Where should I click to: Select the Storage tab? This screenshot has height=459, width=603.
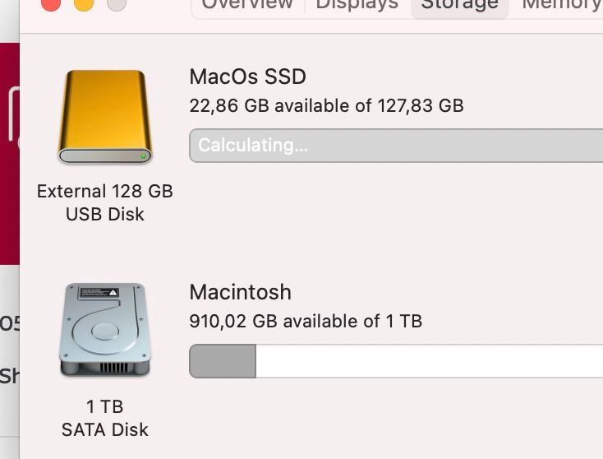click(x=459, y=5)
